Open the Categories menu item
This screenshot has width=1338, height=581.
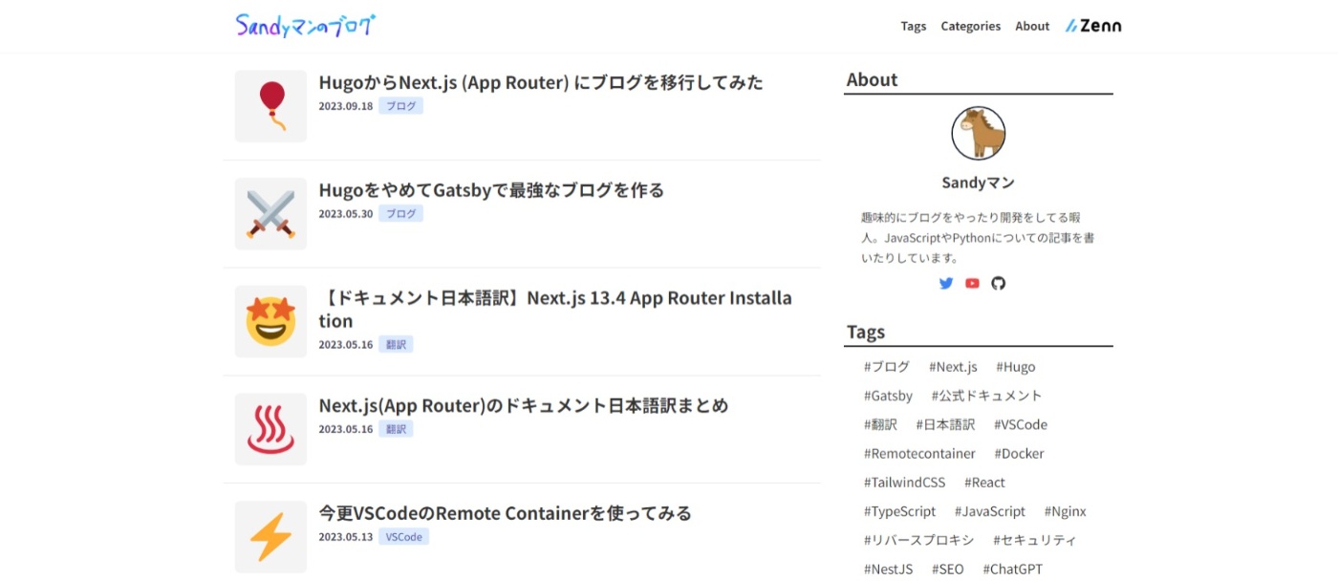pyautogui.click(x=971, y=26)
